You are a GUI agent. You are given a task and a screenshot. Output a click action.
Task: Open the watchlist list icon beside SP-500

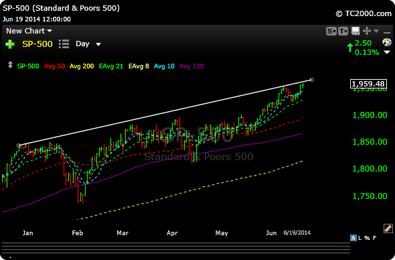click(64, 44)
